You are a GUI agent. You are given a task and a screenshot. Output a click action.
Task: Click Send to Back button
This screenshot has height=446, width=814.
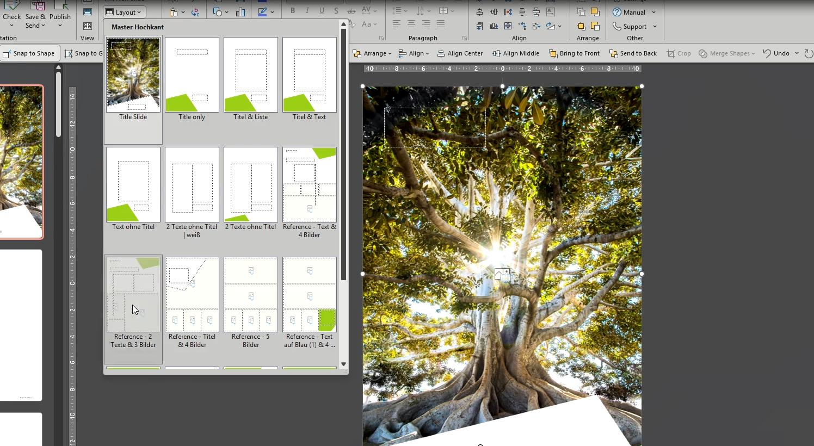(x=633, y=53)
